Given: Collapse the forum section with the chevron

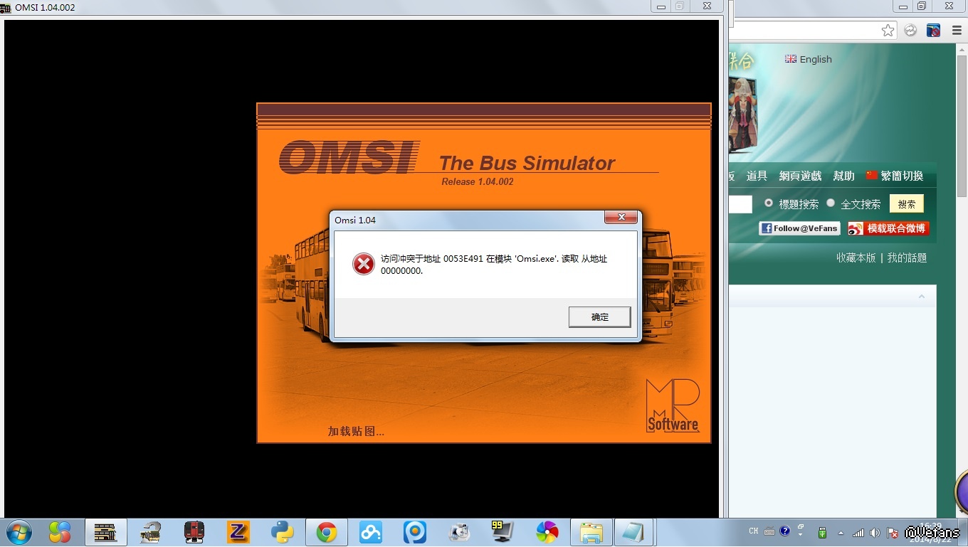Looking at the screenshot, I should (922, 297).
